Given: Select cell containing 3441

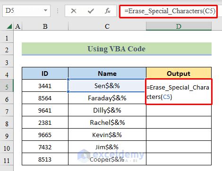Looking at the screenshot, I should click(45, 86).
